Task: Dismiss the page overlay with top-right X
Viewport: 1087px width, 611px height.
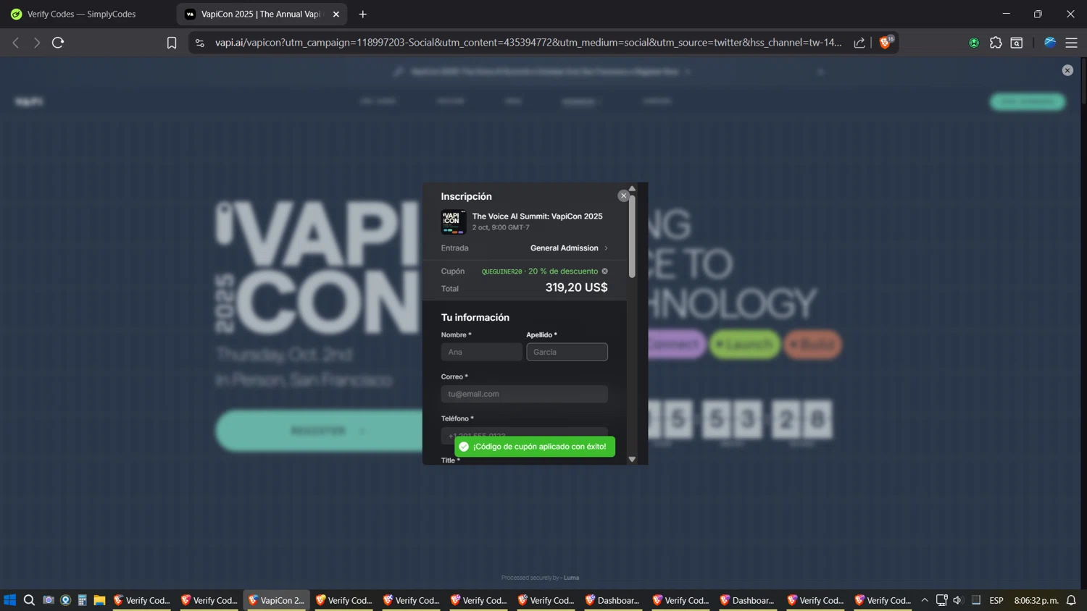Action: 1067,70
